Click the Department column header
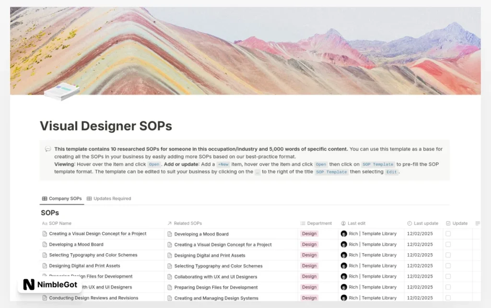Screen dimensions: 491x308 click(x=316, y=223)
